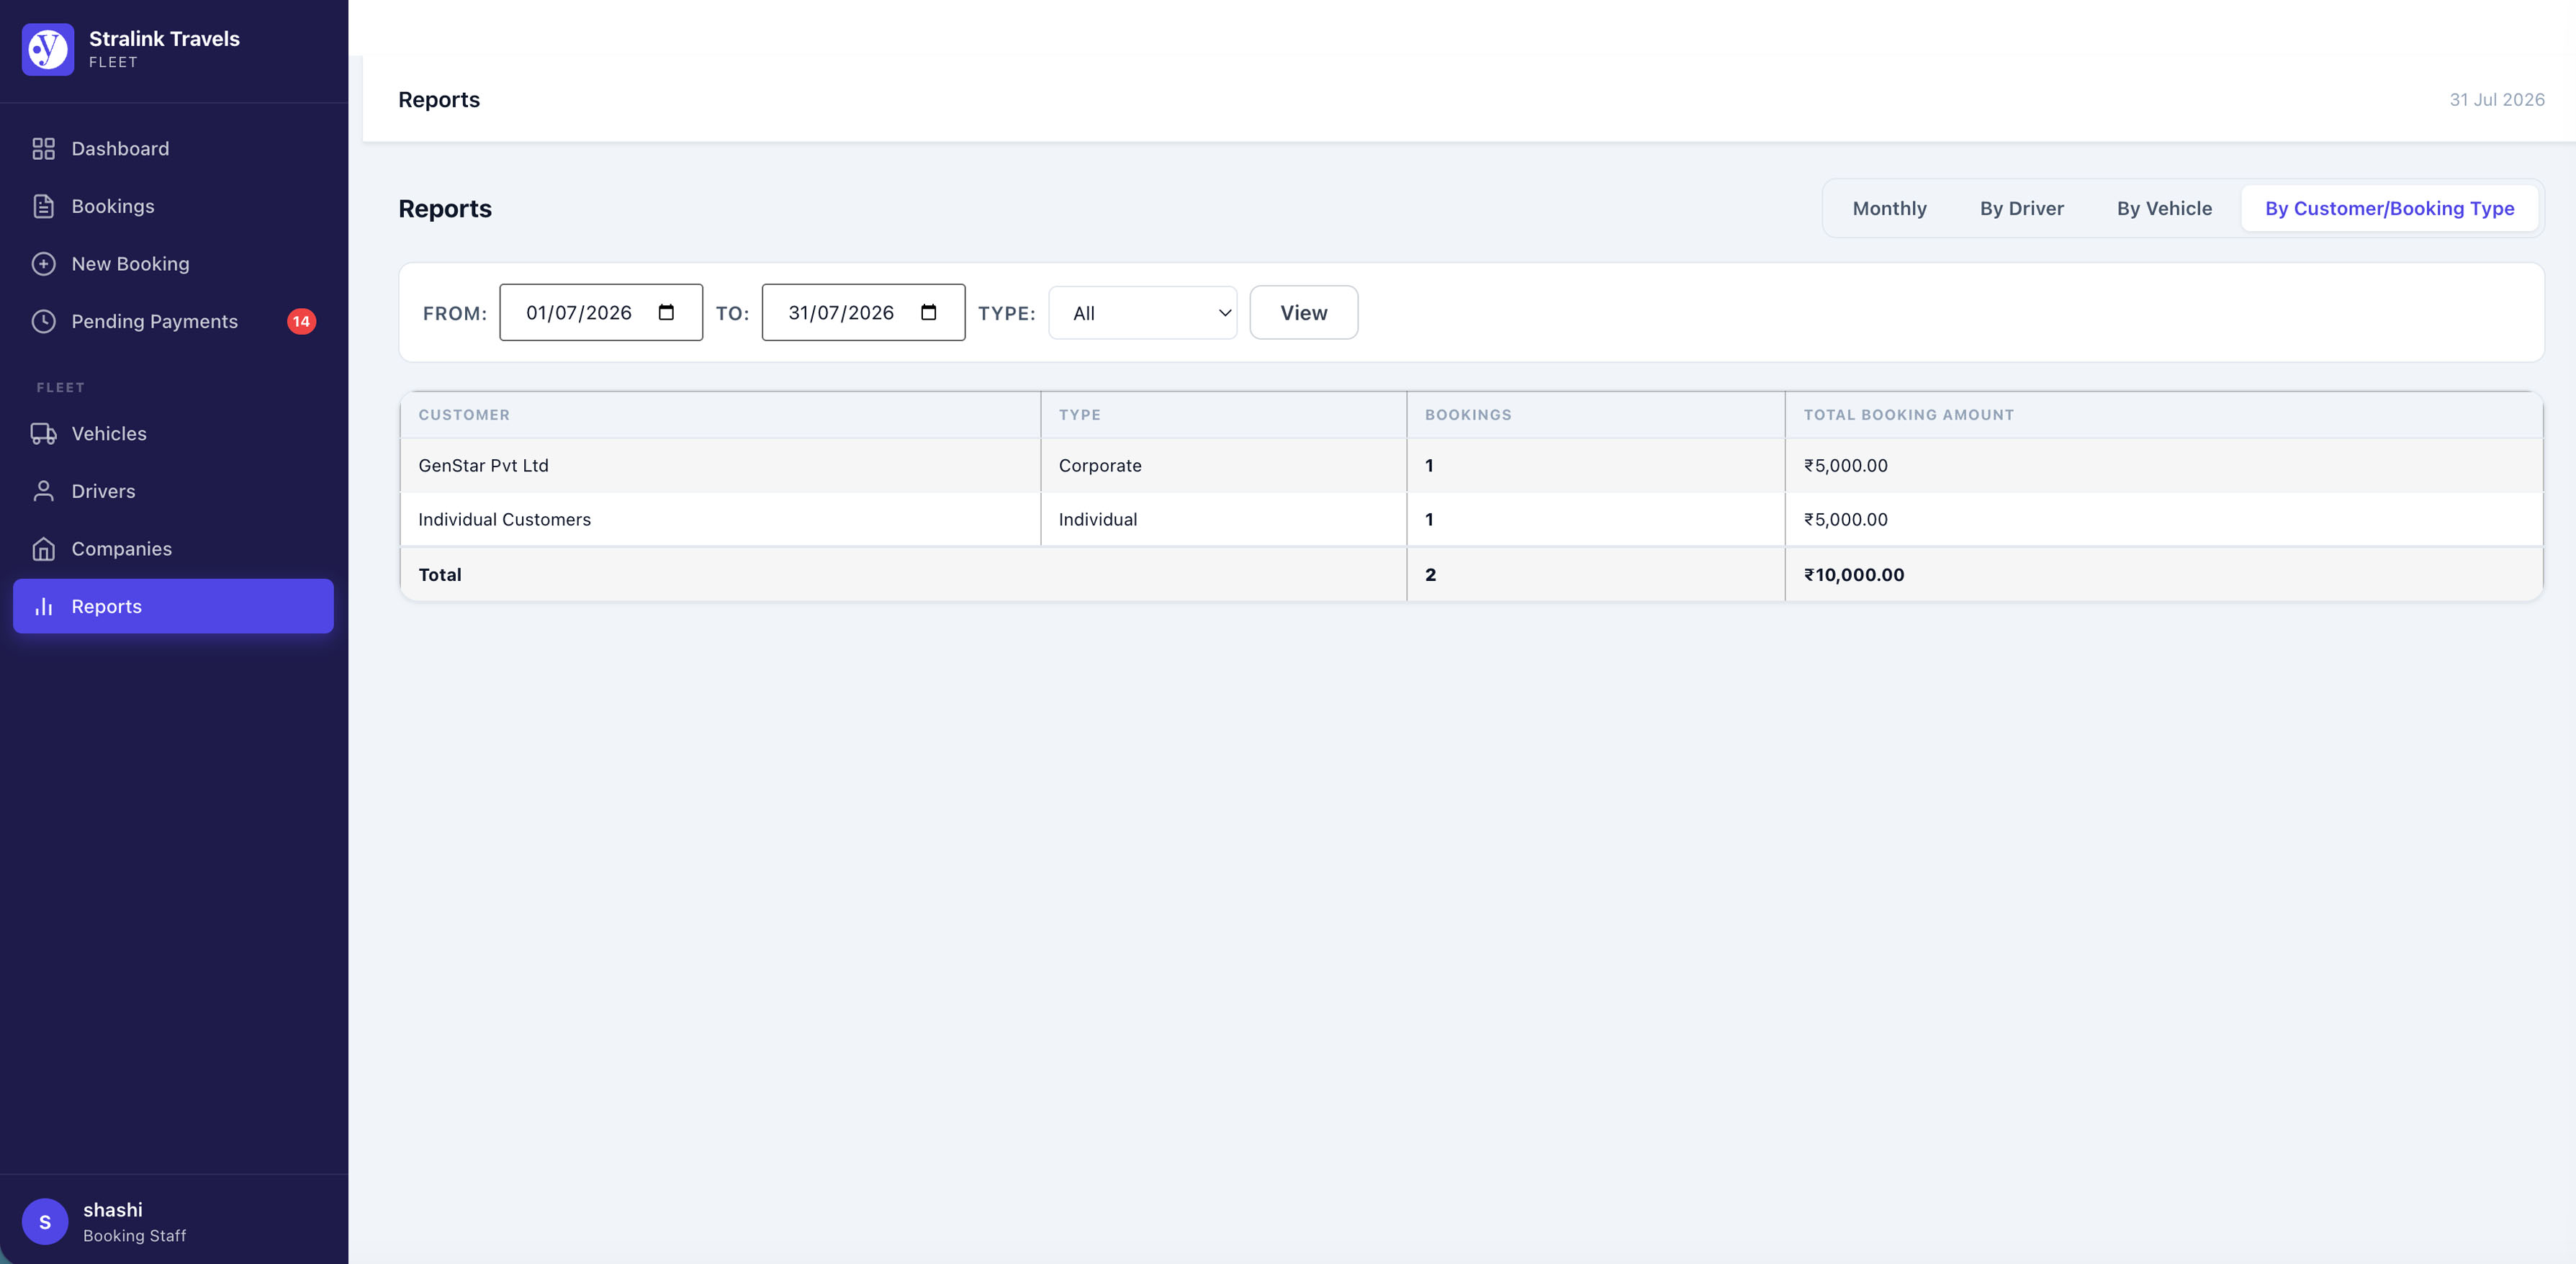Open Companies in the sidebar
This screenshot has height=1264, width=2576.
click(173, 549)
